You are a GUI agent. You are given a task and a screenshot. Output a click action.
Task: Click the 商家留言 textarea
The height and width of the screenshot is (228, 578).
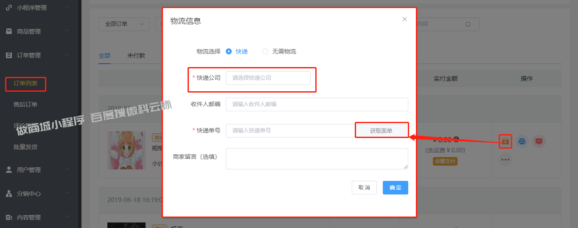[x=317, y=159]
